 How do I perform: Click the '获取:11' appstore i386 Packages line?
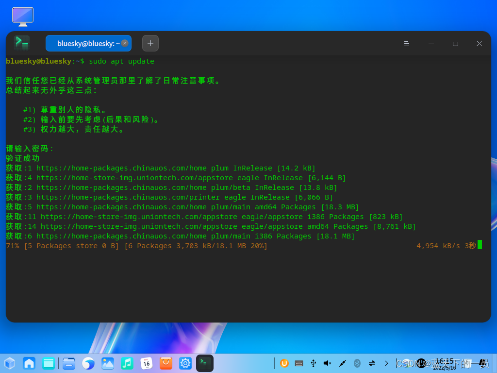coord(204,217)
